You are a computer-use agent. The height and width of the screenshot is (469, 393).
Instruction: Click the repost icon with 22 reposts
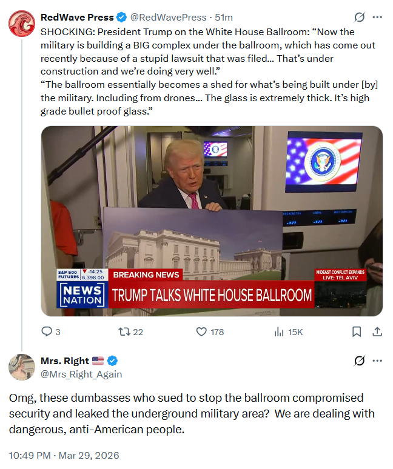pyautogui.click(x=124, y=331)
